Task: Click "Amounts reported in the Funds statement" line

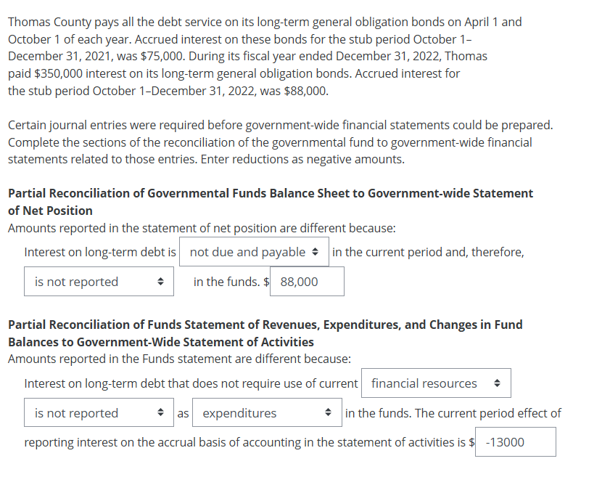Action: coord(179,359)
